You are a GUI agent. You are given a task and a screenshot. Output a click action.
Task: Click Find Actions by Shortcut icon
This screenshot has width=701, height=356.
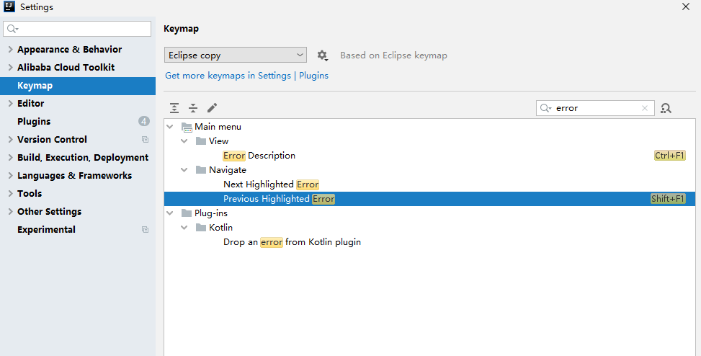666,108
